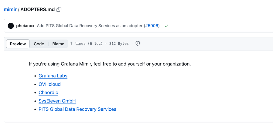Go to the mimir repository root

click(x=10, y=9)
